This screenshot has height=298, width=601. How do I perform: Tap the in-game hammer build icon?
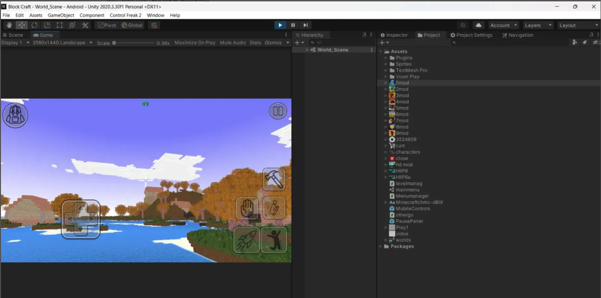coord(274,179)
